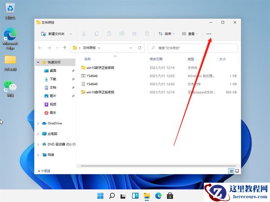Click the horizontal scrollbar of file list

click(158, 166)
